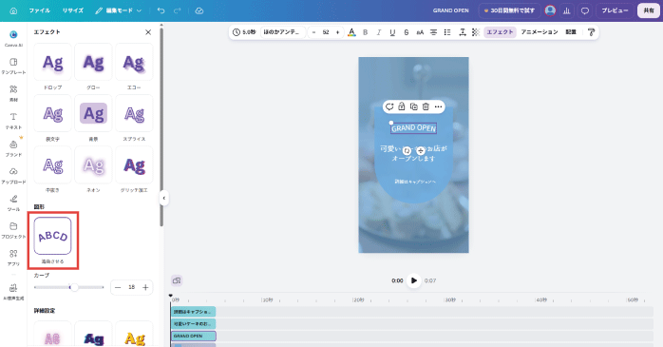Image resolution: width=663 pixels, height=347 pixels.
Task: Open the アニメーション tab
Action: (x=540, y=32)
